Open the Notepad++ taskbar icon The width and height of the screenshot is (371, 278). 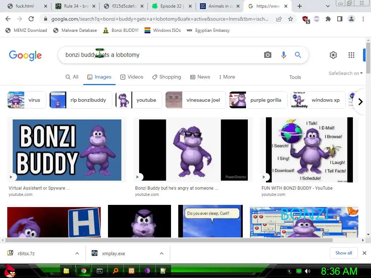click(x=163, y=271)
